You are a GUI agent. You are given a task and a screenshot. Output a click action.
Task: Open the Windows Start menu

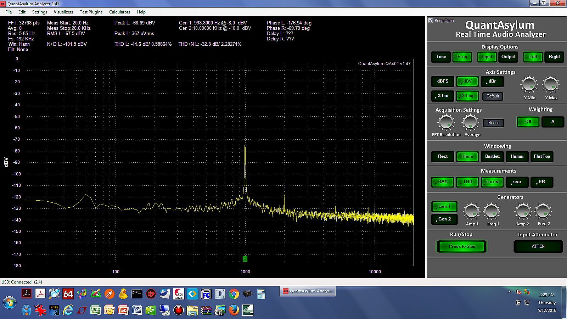click(10, 303)
